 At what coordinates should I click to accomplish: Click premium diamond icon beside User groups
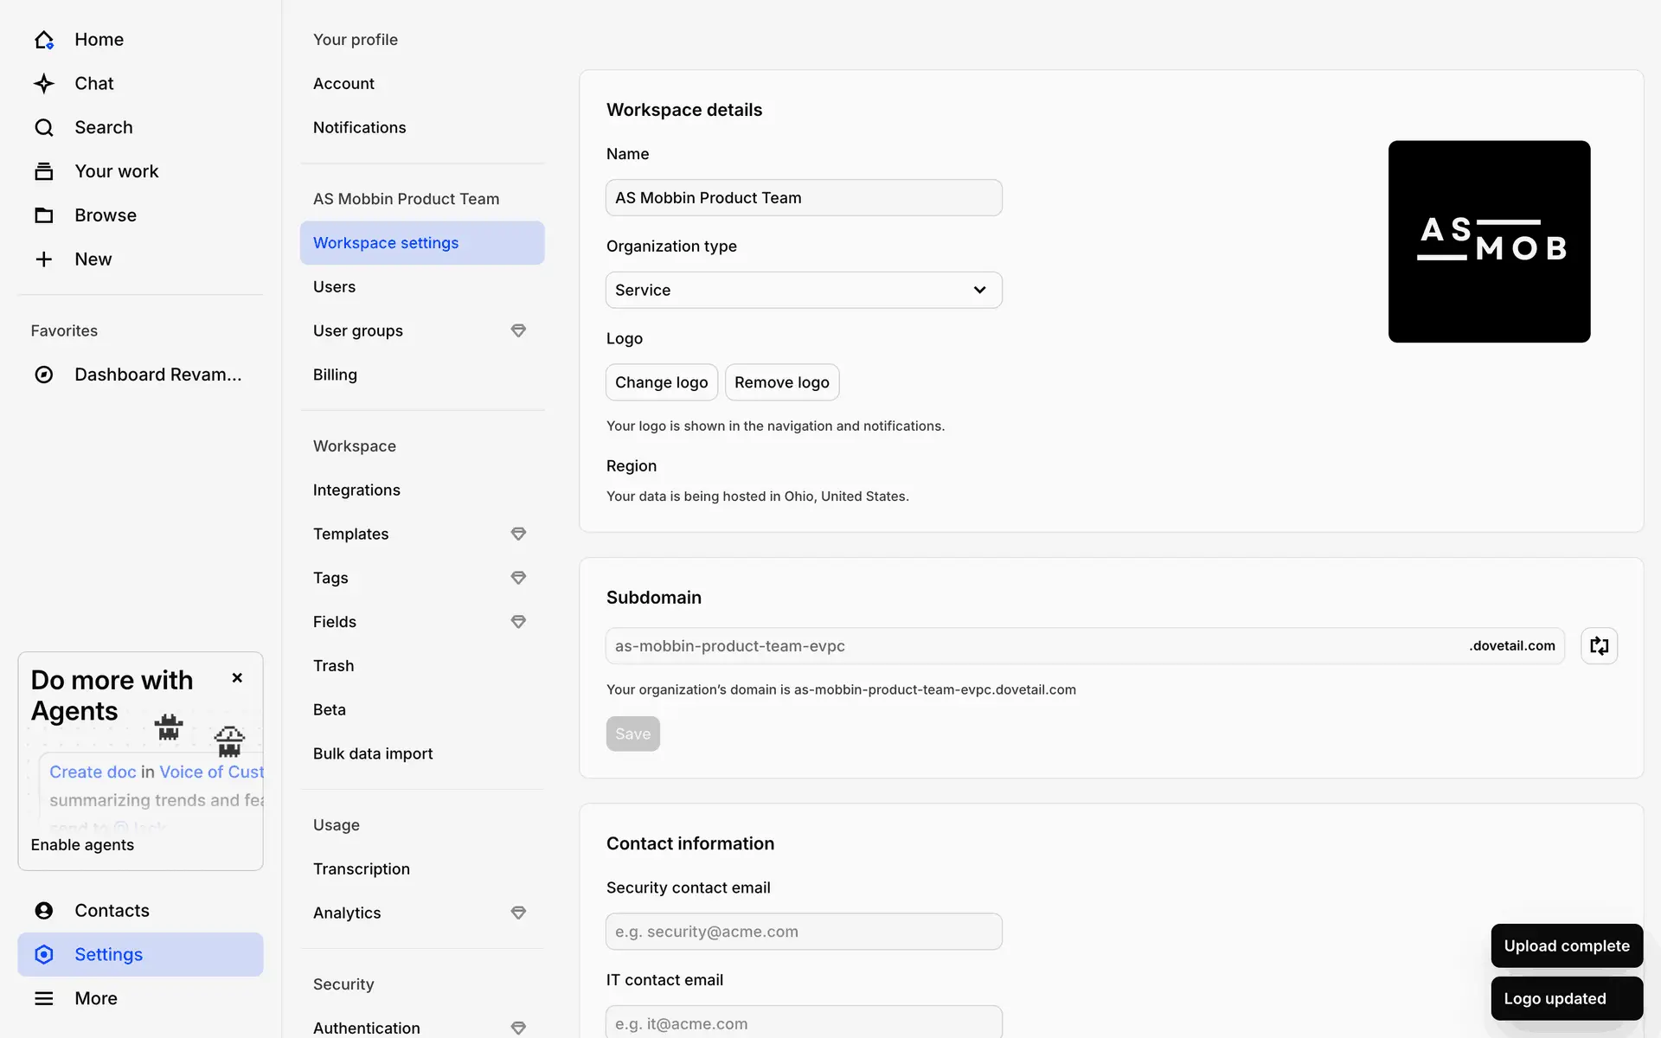(x=518, y=330)
